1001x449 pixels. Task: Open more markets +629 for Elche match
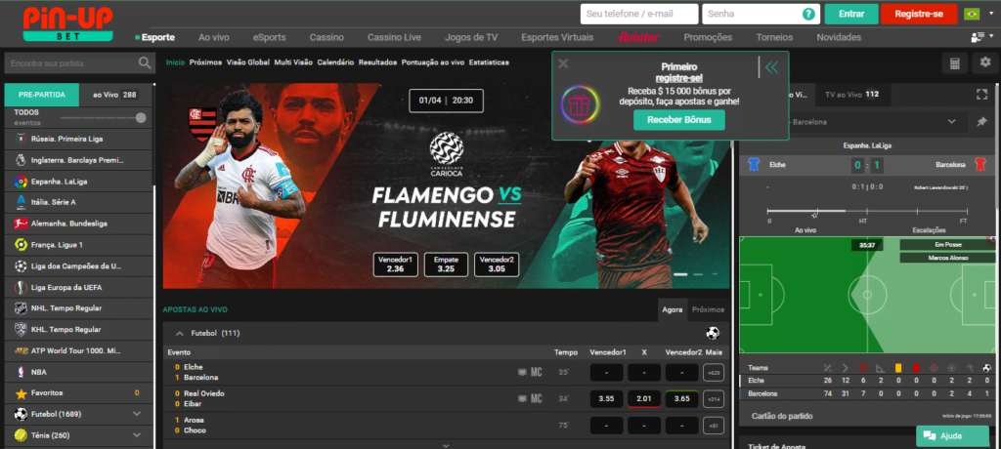pyautogui.click(x=713, y=373)
